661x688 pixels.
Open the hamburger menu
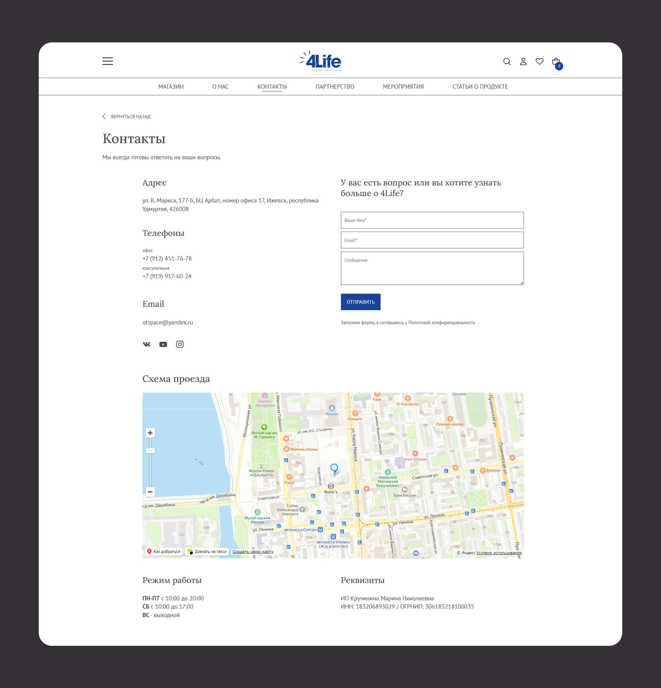[x=107, y=61]
